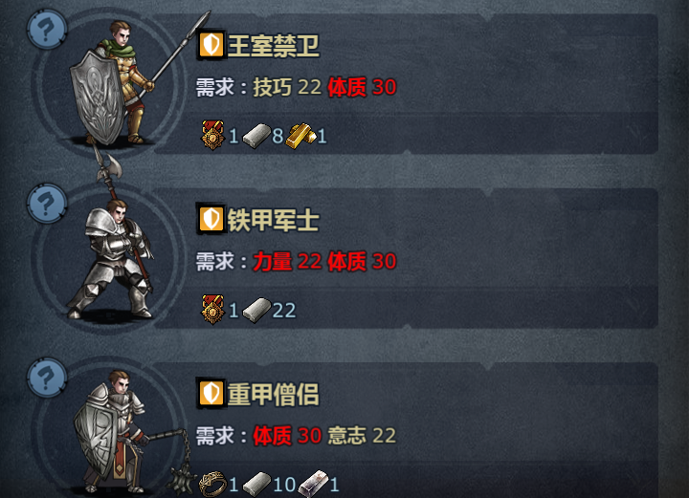Click the 力量 22 requirement text
Screen dimensions: 689x498
pyautogui.click(x=287, y=262)
